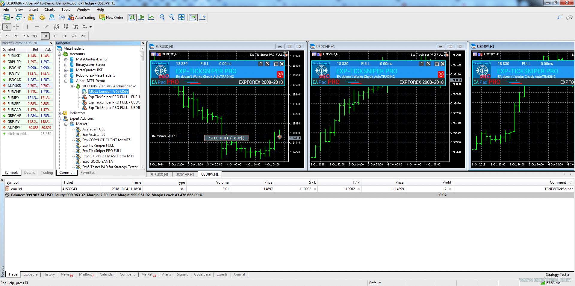Select the H4 timeframe

pyautogui.click(x=55, y=36)
